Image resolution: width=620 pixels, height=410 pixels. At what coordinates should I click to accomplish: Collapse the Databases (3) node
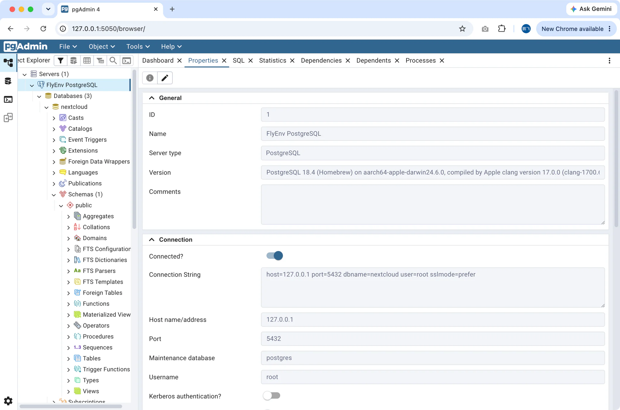39,96
